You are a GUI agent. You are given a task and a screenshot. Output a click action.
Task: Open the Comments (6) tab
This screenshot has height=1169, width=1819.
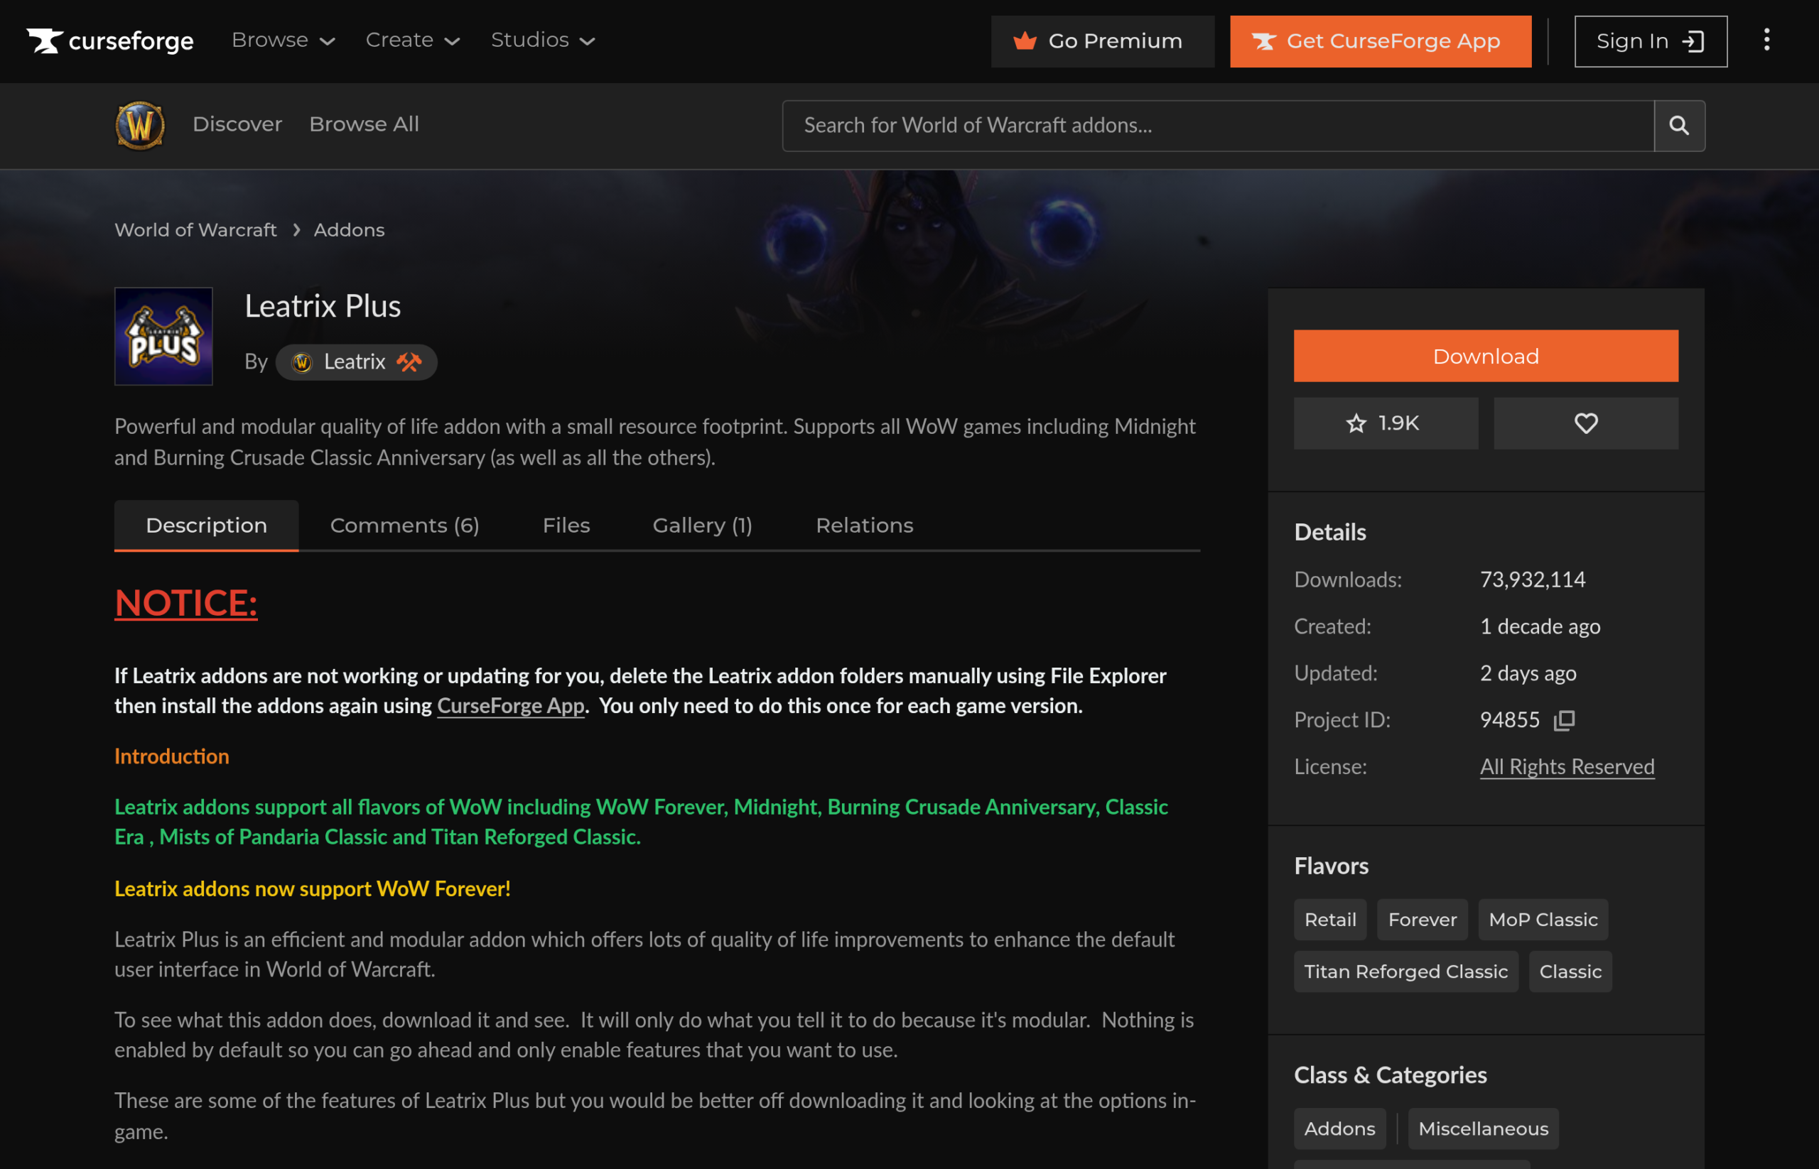coord(405,526)
